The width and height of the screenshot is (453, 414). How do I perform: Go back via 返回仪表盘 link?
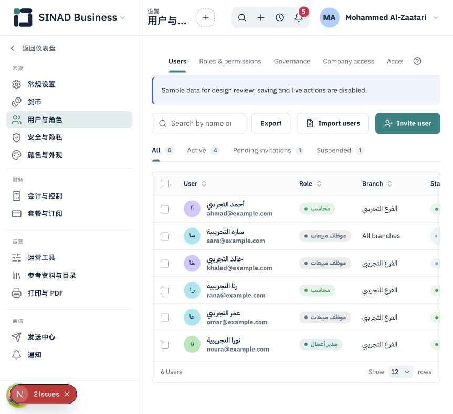click(x=33, y=48)
